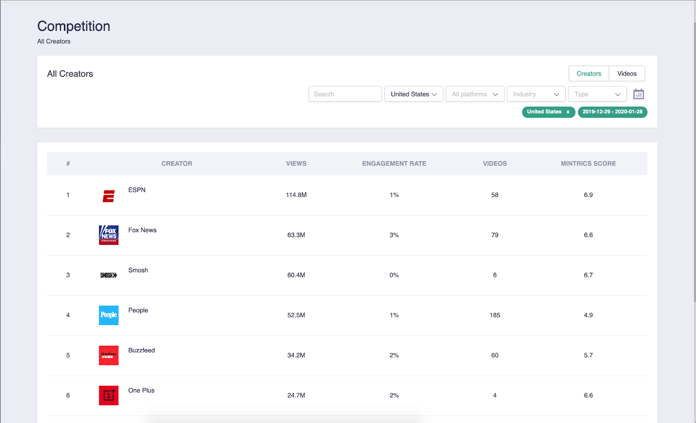
Task: Select Buzzfeed views value 34.2M
Action: (x=296, y=355)
